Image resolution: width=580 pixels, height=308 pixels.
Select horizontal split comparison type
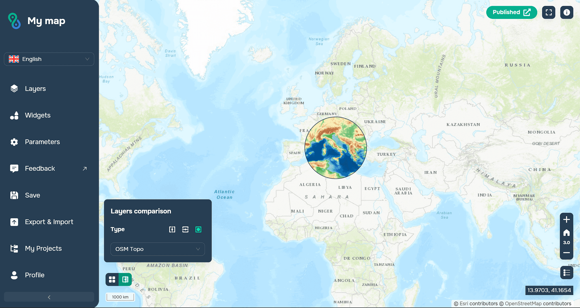185,229
